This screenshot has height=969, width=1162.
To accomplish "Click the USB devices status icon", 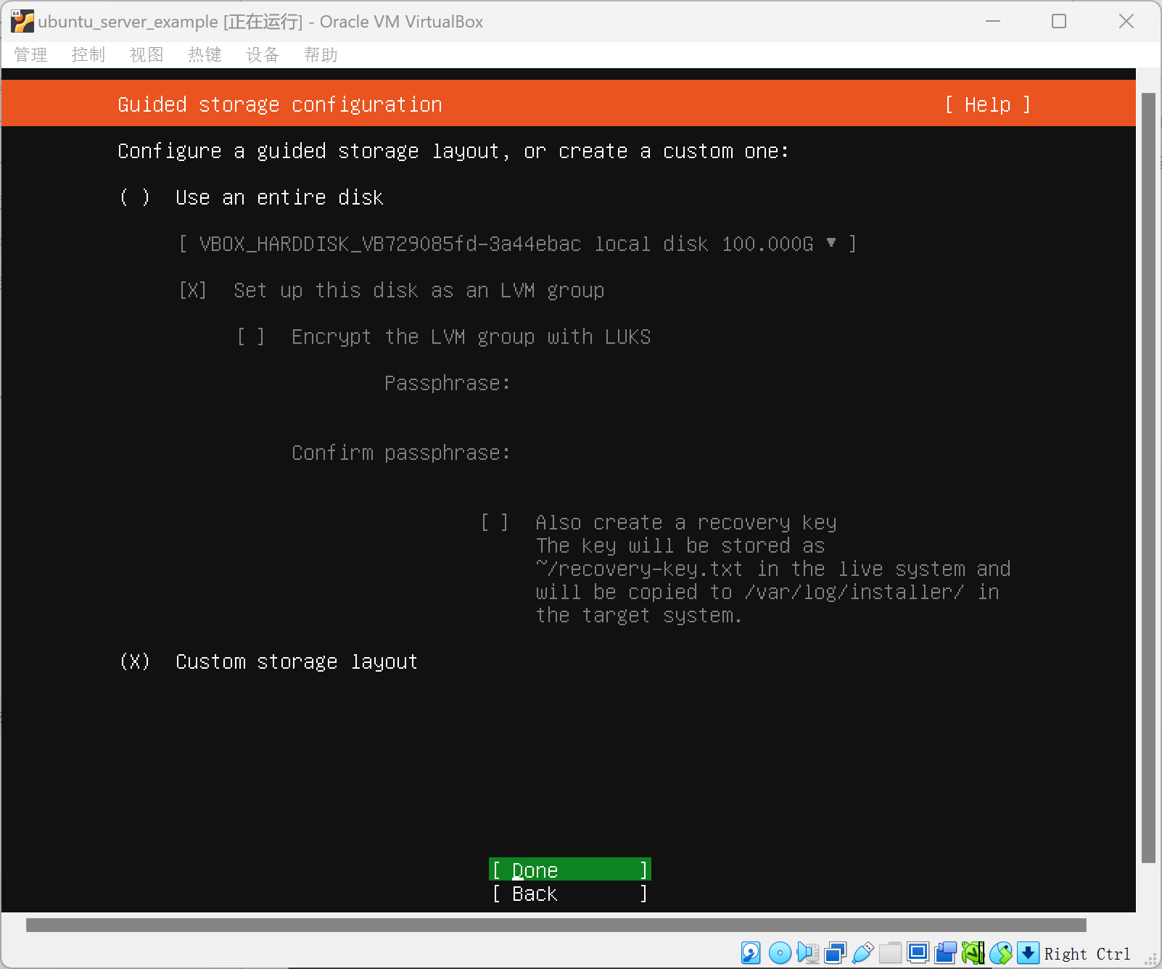I will [862, 952].
